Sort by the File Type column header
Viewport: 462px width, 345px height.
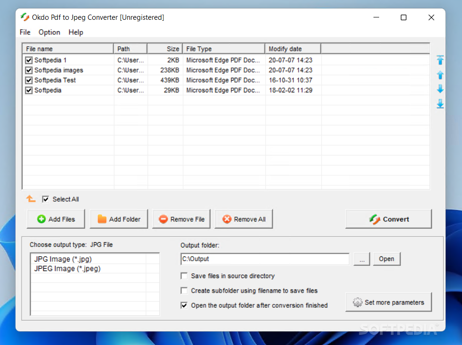[224, 49]
